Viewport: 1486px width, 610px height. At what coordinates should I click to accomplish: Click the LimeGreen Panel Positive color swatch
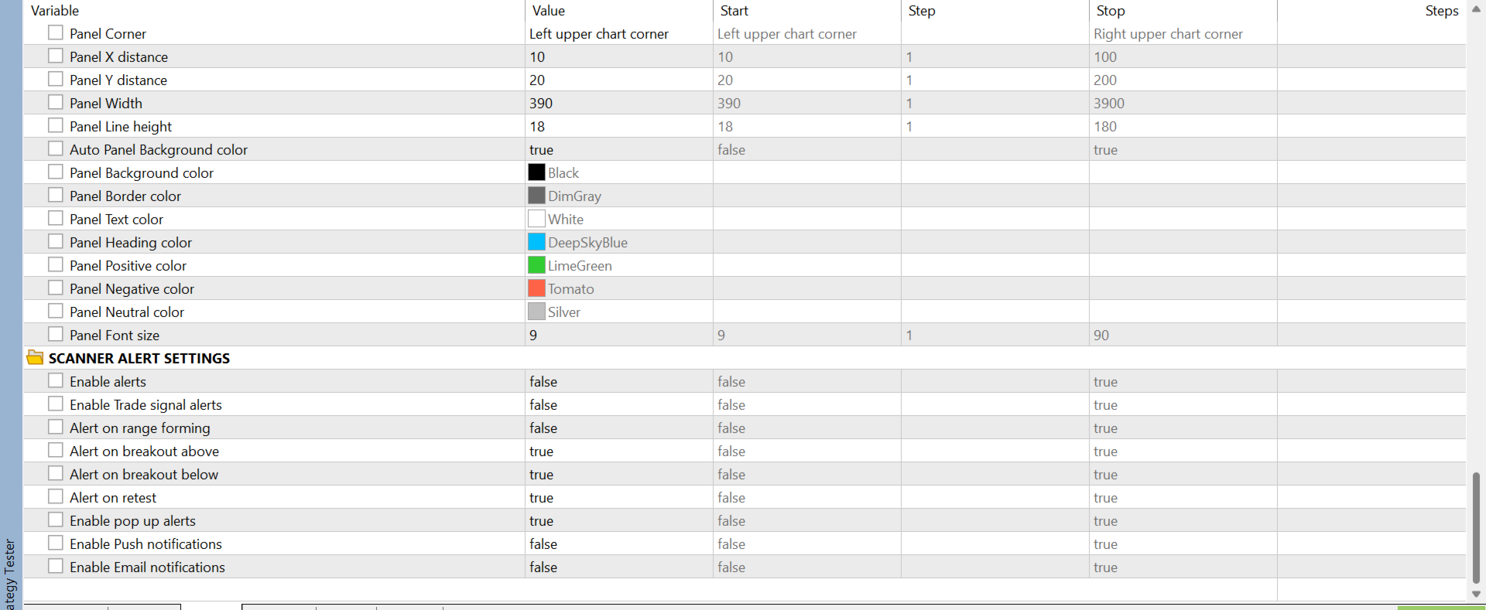click(x=536, y=265)
